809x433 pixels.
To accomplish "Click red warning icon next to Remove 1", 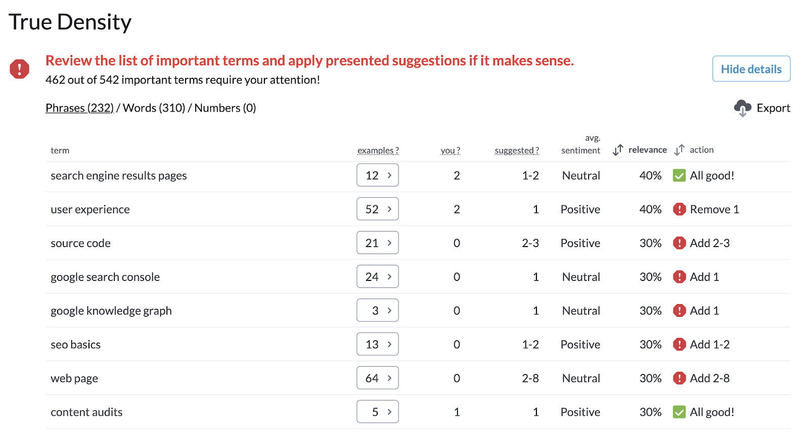I will pos(679,209).
